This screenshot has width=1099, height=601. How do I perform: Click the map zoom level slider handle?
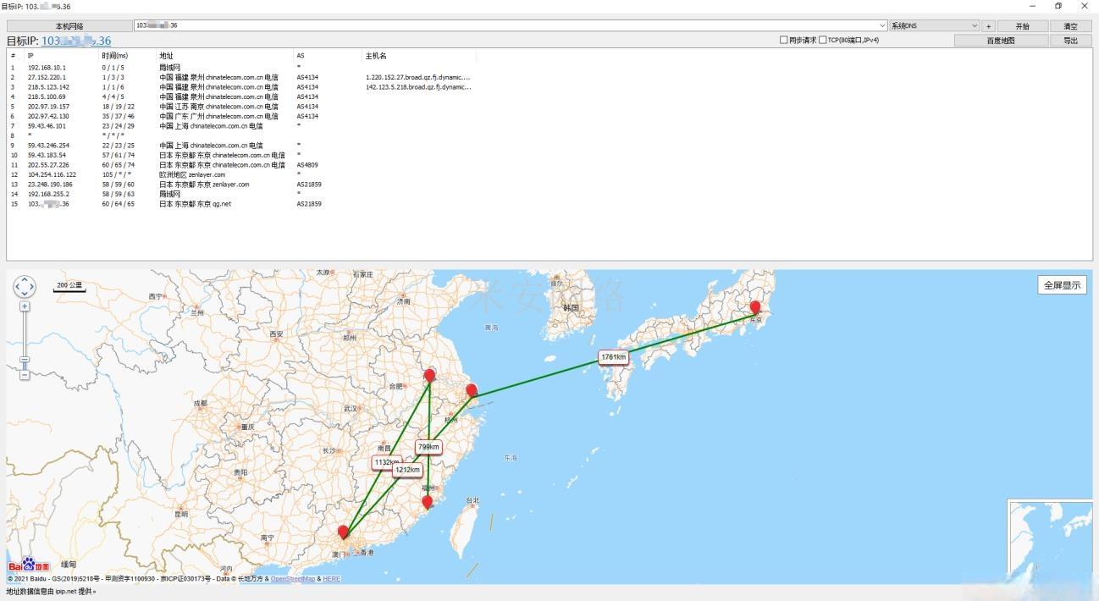tap(25, 360)
